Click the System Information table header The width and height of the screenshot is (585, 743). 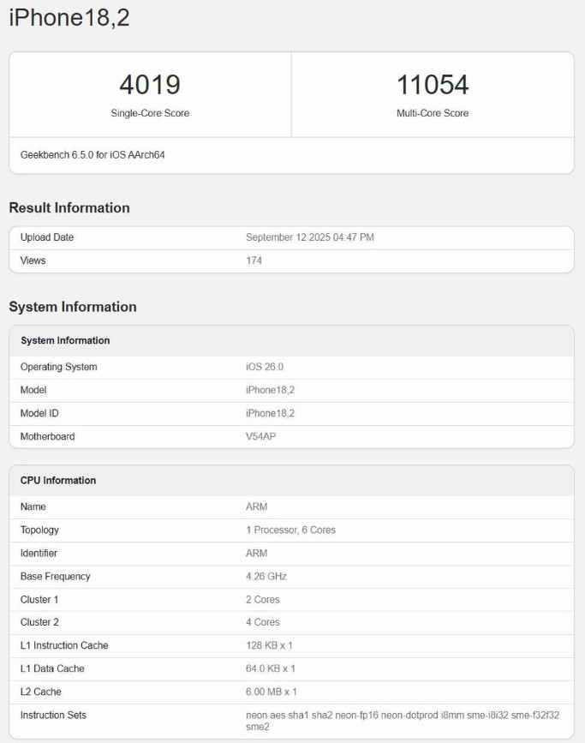(65, 341)
